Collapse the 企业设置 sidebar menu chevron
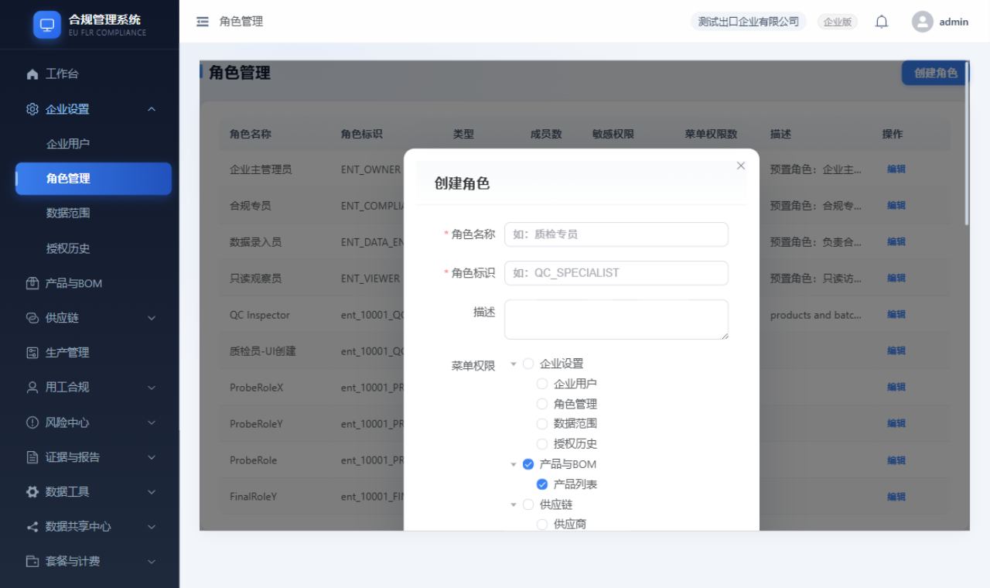This screenshot has width=990, height=588. [152, 109]
